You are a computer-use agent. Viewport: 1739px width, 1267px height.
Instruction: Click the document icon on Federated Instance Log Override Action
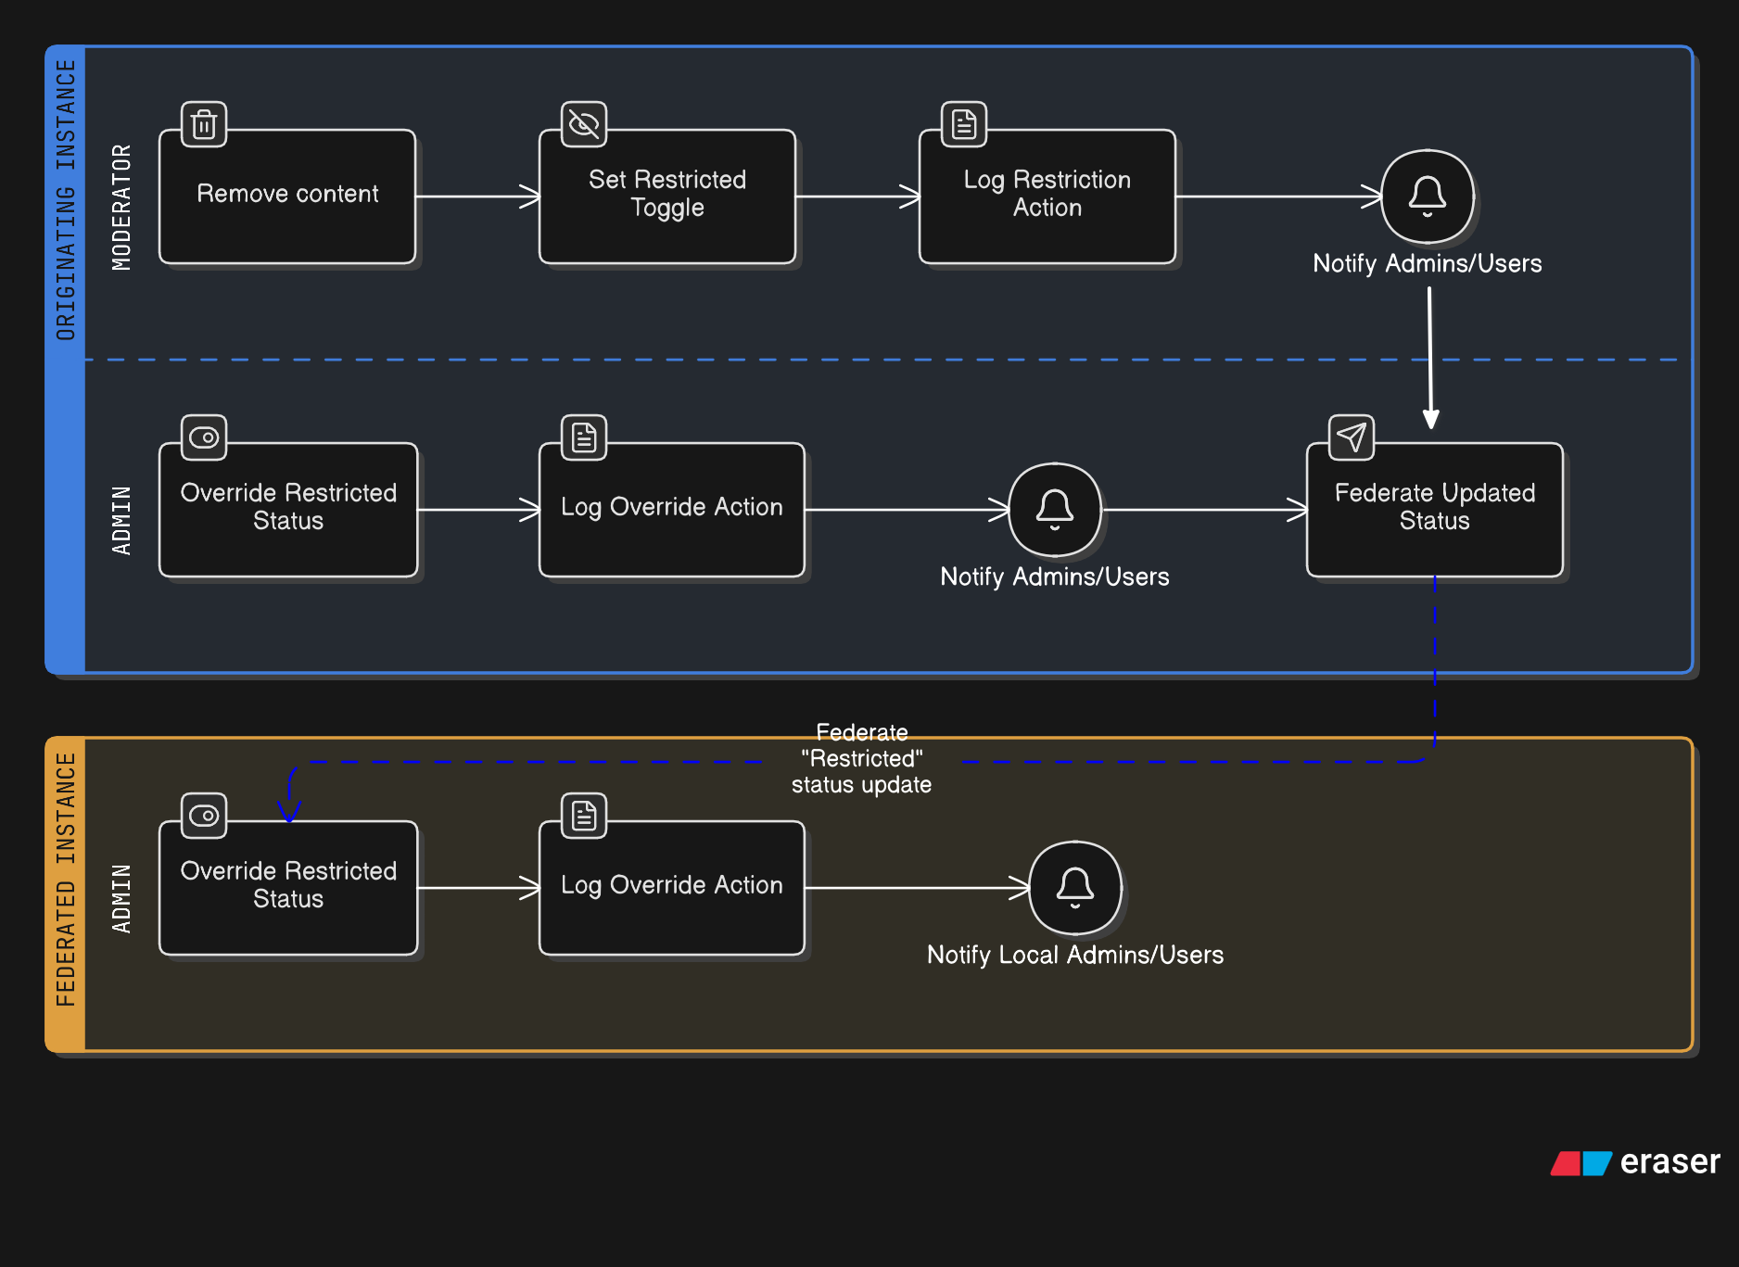point(584,816)
